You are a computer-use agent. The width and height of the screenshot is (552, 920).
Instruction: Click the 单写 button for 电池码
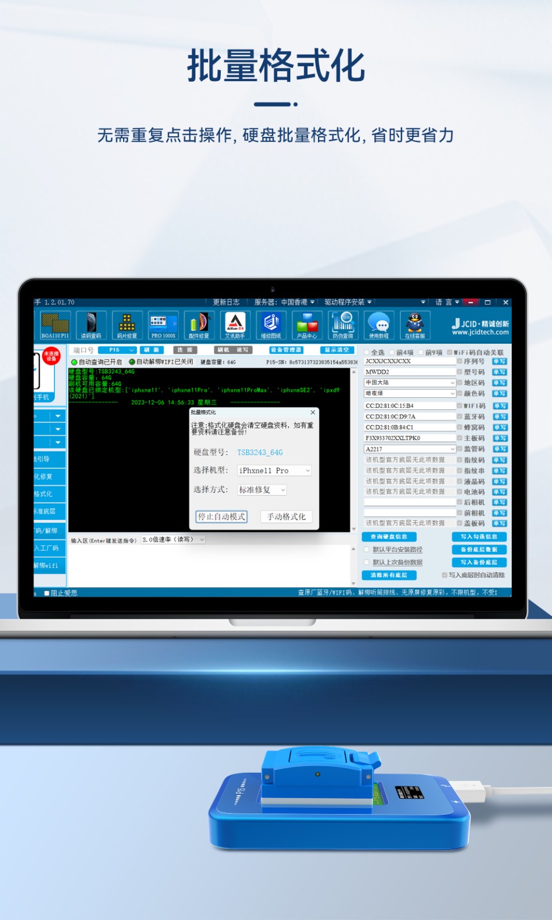[x=500, y=492]
